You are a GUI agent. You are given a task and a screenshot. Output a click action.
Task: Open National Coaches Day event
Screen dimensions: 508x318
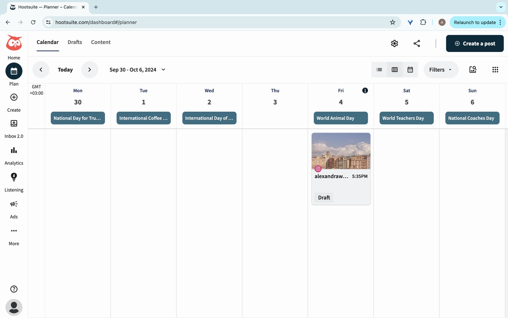[x=472, y=118]
